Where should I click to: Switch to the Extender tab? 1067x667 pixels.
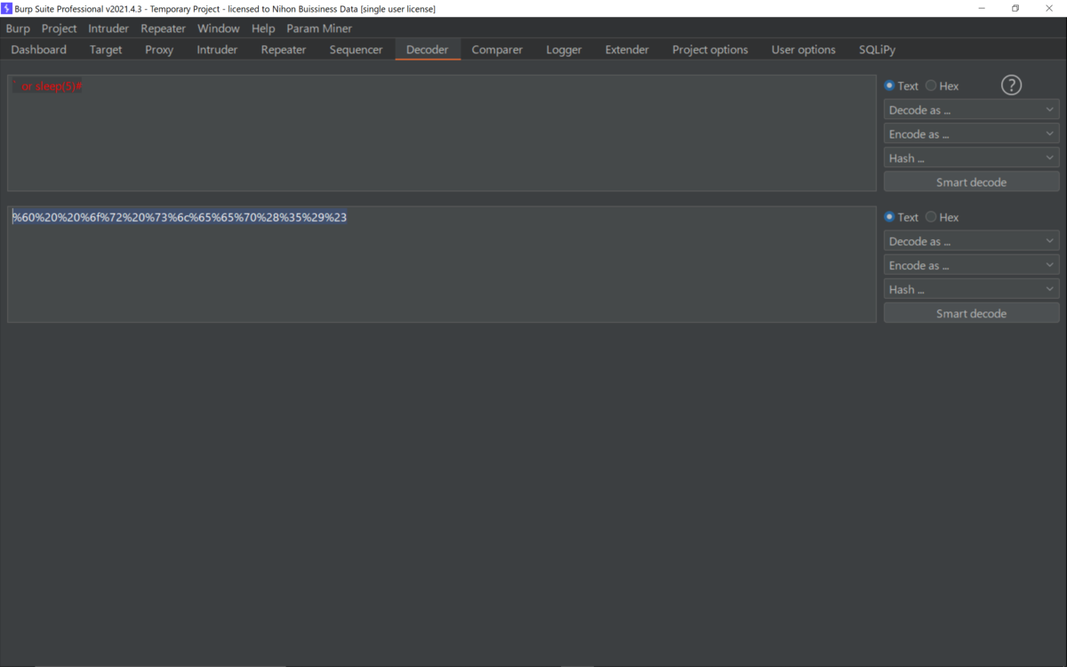click(627, 50)
